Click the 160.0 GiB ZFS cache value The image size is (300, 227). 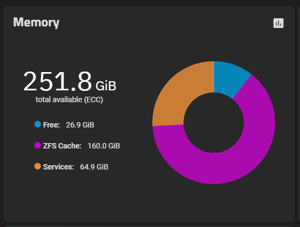pyautogui.click(x=104, y=146)
